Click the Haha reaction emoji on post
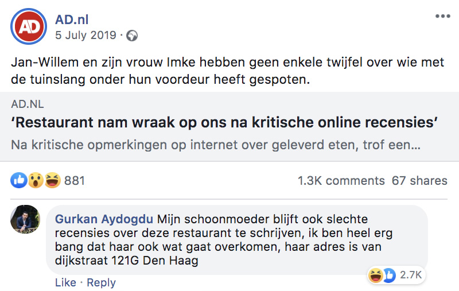 [52, 181]
